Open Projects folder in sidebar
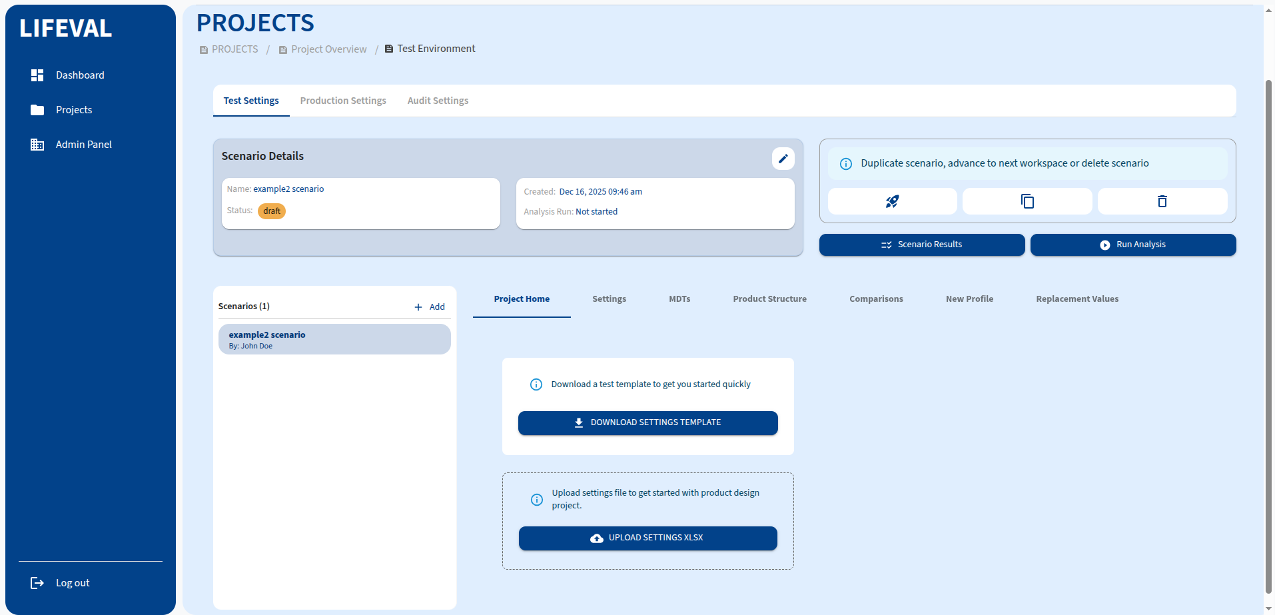This screenshot has height=615, width=1275. coord(73,110)
